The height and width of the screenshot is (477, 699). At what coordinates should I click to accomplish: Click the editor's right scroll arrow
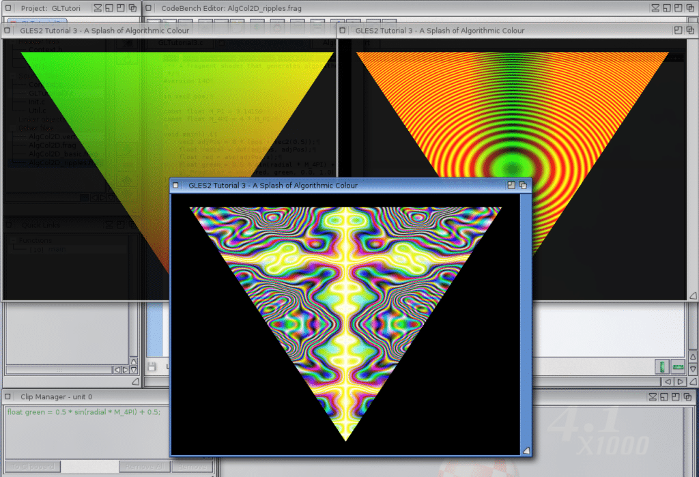click(680, 381)
